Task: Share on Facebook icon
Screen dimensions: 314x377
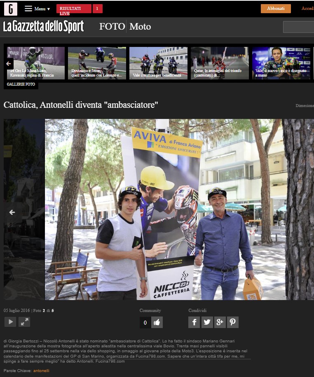Action: tap(194, 322)
